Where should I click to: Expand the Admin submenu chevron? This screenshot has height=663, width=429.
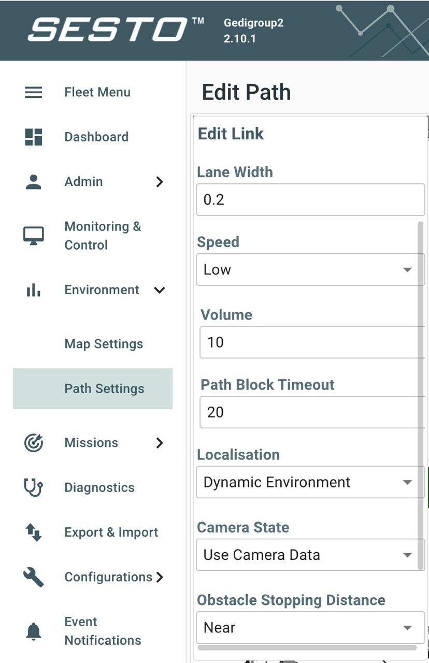coord(160,182)
